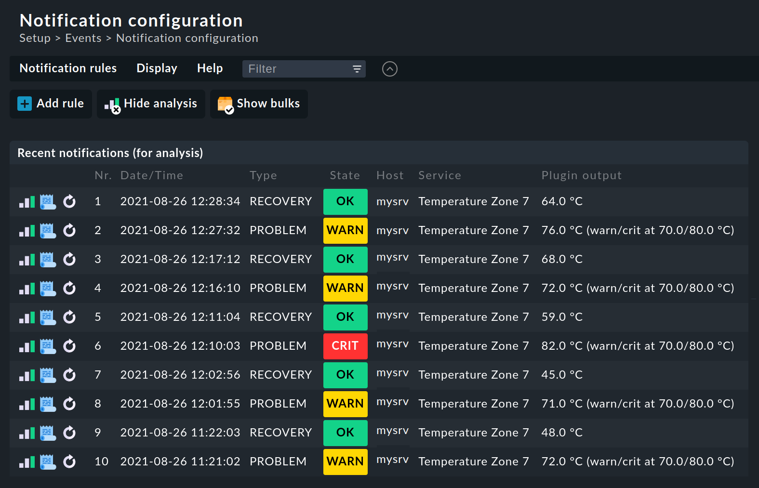
Task: Open the Help menu
Action: (x=210, y=68)
